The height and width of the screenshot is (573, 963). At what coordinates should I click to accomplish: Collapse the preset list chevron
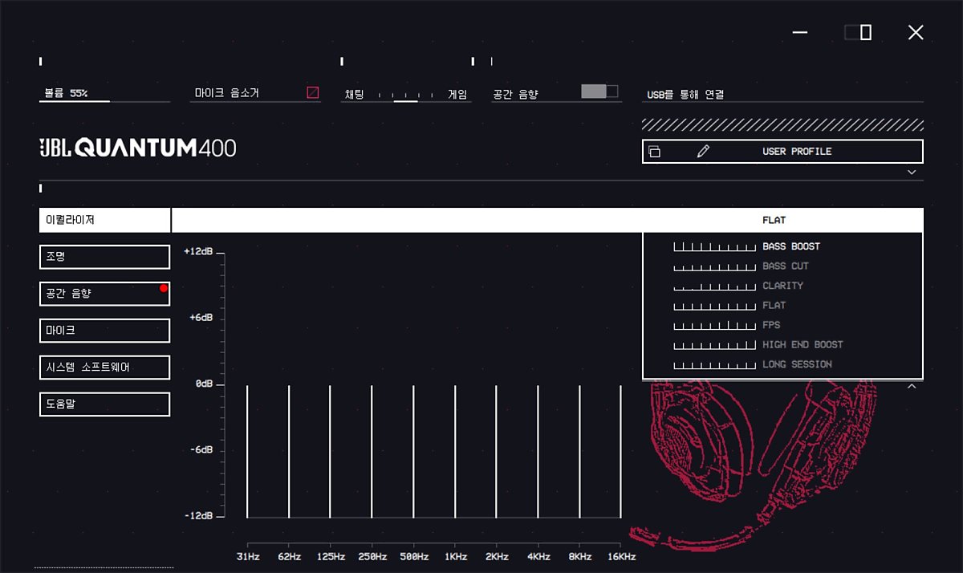pyautogui.click(x=912, y=387)
